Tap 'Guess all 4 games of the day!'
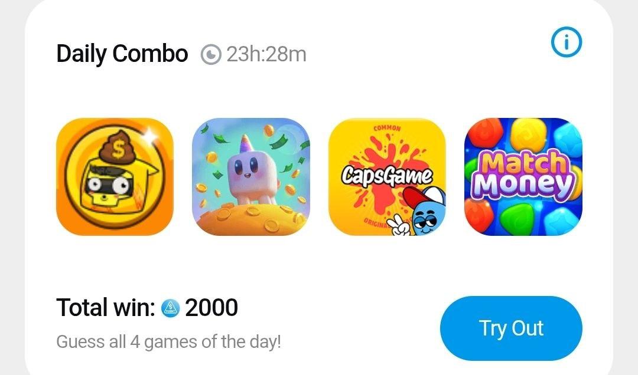Screen dimensions: 638x375 [168, 341]
